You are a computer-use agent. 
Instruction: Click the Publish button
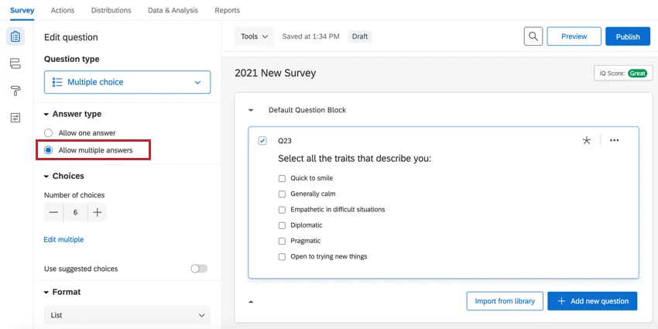(627, 36)
